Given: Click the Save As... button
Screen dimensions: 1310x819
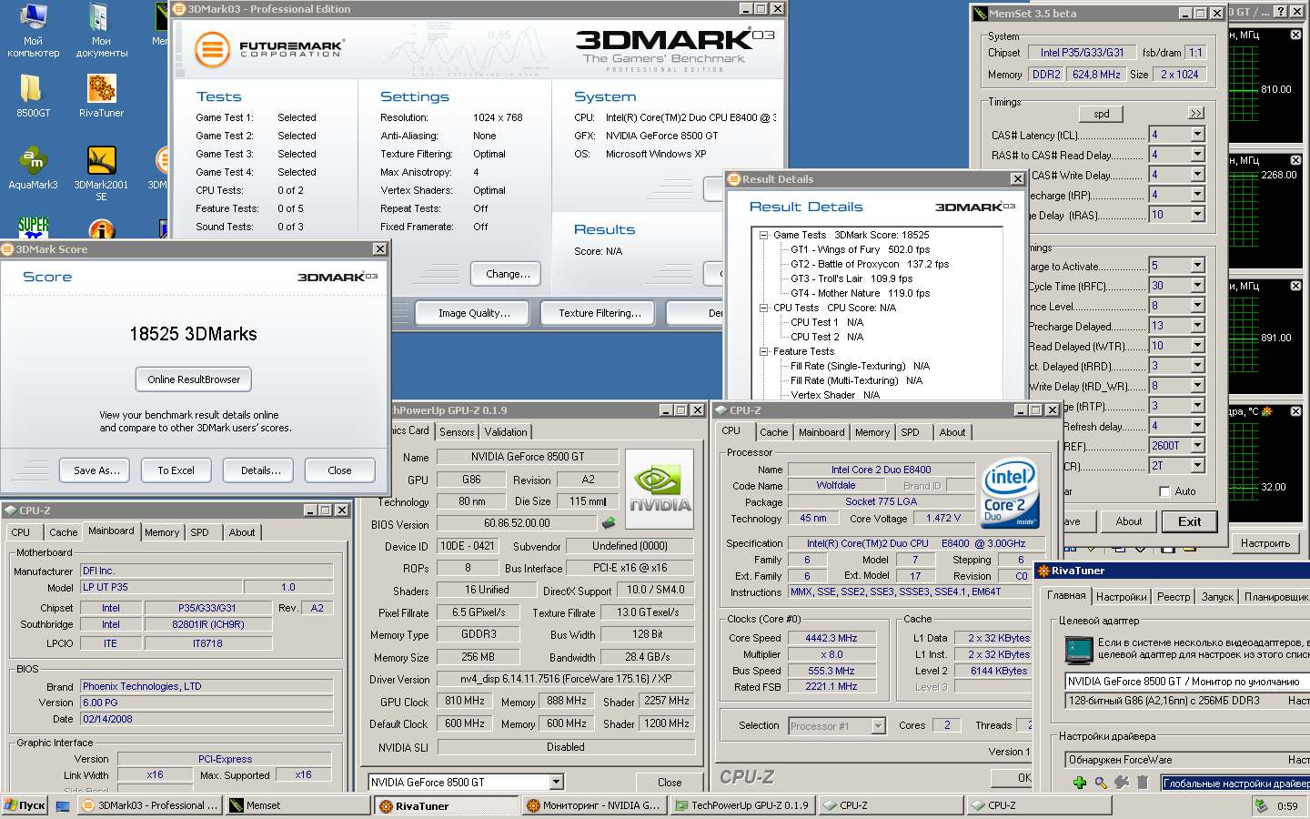Looking at the screenshot, I should pos(96,470).
